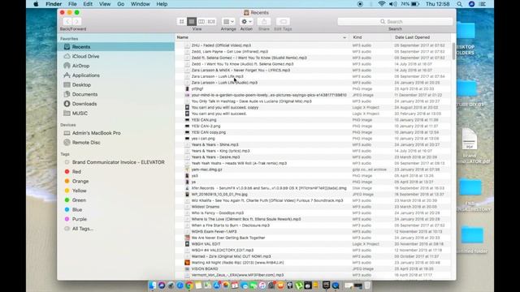This screenshot has width=520, height=292.
Task: Select Recents in the sidebar
Action: 115,47
